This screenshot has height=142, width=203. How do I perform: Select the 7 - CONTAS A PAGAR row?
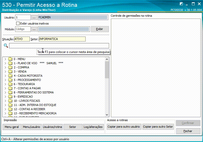[27, 88]
